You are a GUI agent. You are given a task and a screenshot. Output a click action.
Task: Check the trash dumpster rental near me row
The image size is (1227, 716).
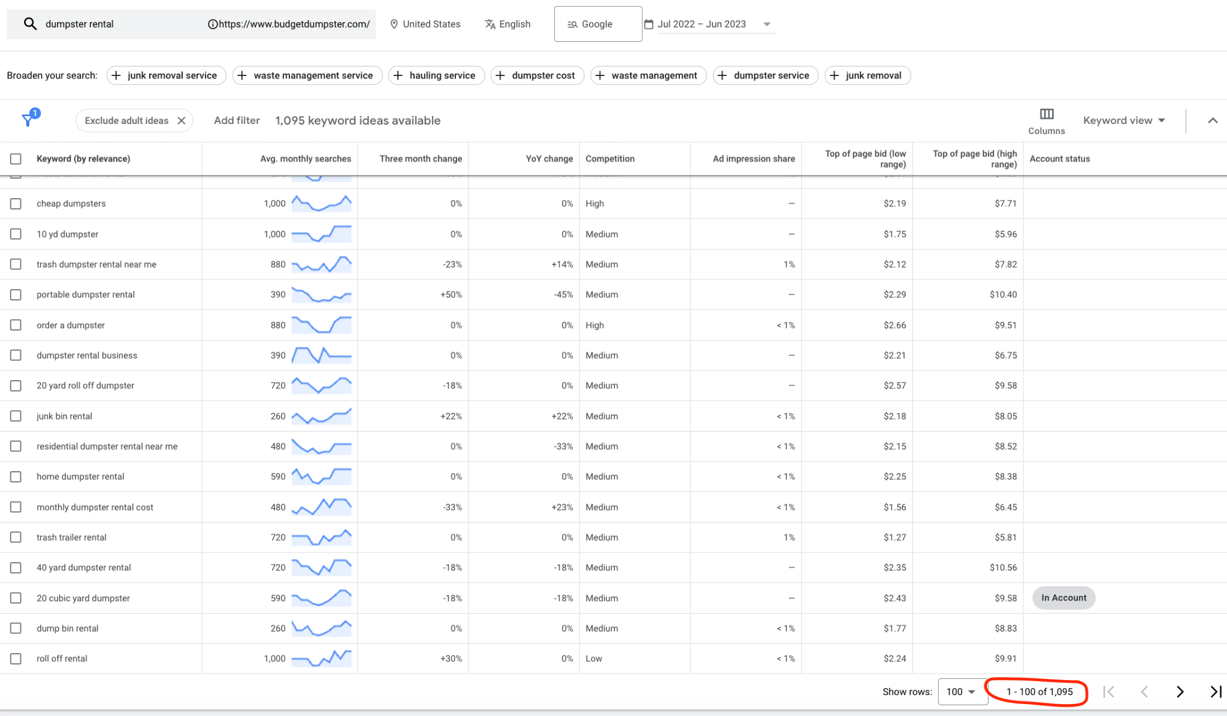[16, 264]
